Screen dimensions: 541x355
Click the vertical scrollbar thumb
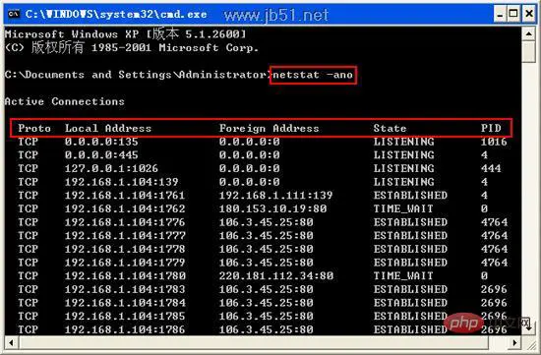click(528, 51)
